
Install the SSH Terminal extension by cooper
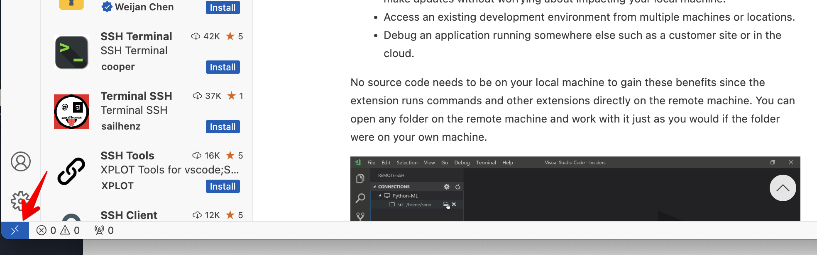(x=223, y=67)
